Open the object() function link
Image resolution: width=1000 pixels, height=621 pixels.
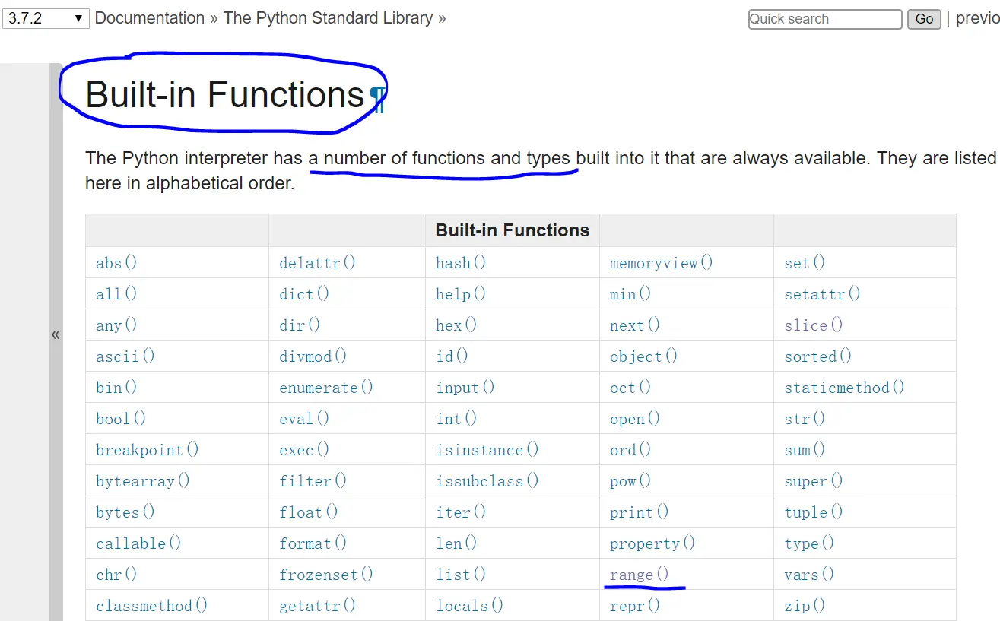point(643,356)
